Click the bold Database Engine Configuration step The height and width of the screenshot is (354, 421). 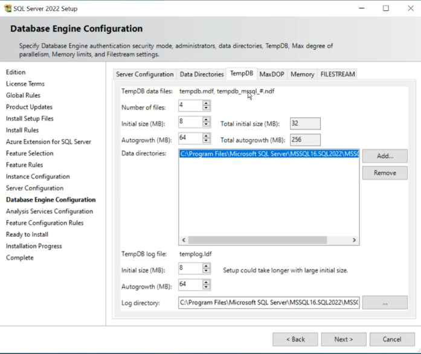point(51,199)
